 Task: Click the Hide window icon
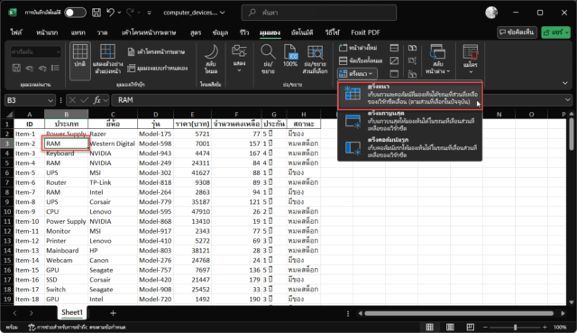pos(394,60)
